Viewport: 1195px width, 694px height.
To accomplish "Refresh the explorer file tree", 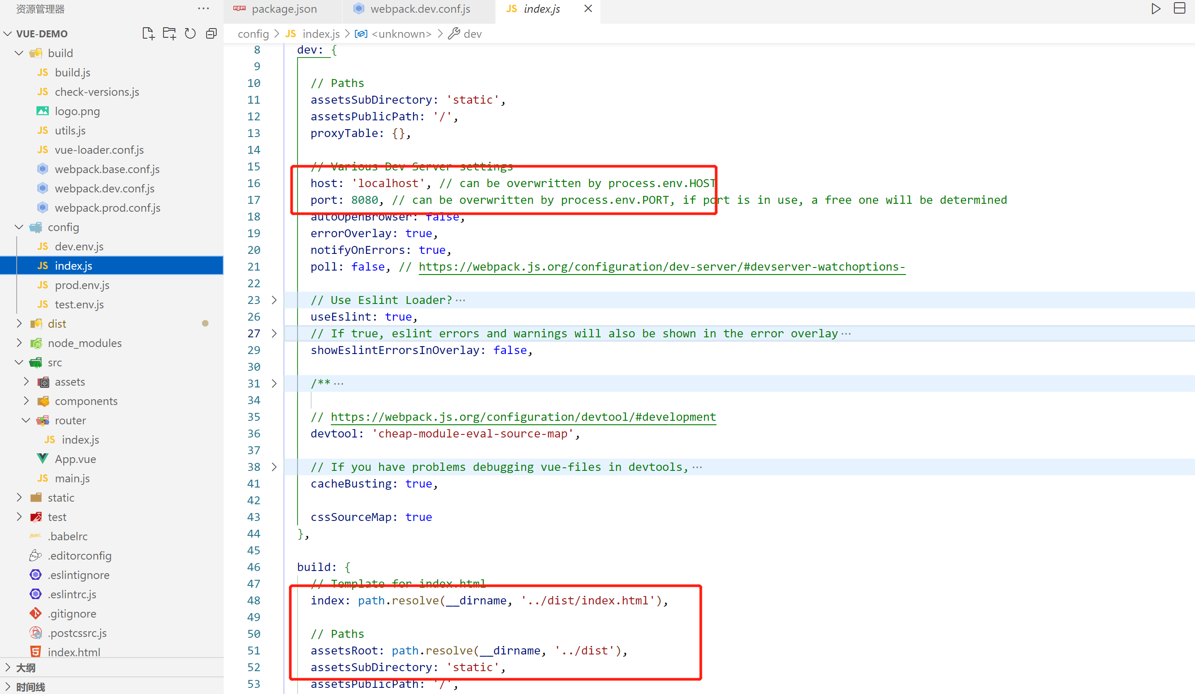I will coord(190,34).
